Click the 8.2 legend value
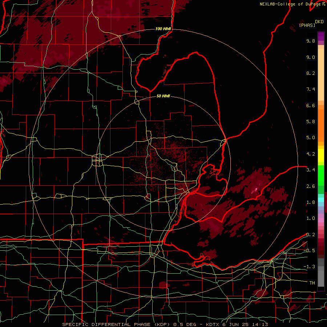 pyautogui.click(x=311, y=73)
